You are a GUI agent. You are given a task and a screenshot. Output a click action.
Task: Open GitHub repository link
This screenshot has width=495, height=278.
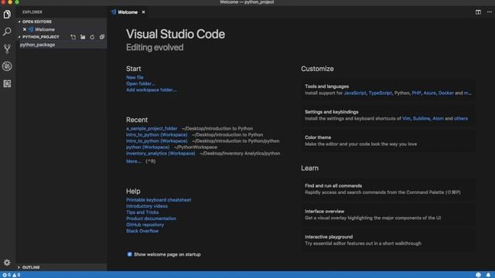pyautogui.click(x=145, y=225)
